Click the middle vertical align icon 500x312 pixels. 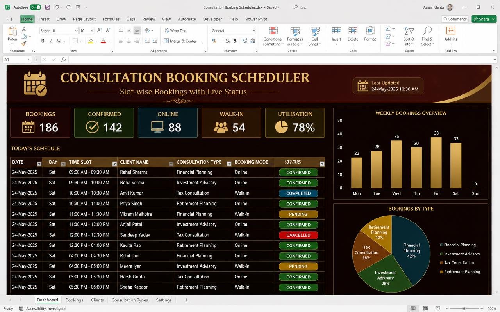click(129, 30)
